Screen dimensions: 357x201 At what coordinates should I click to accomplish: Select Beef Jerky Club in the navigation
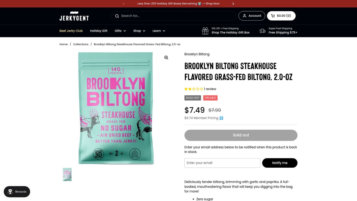[x=71, y=31]
